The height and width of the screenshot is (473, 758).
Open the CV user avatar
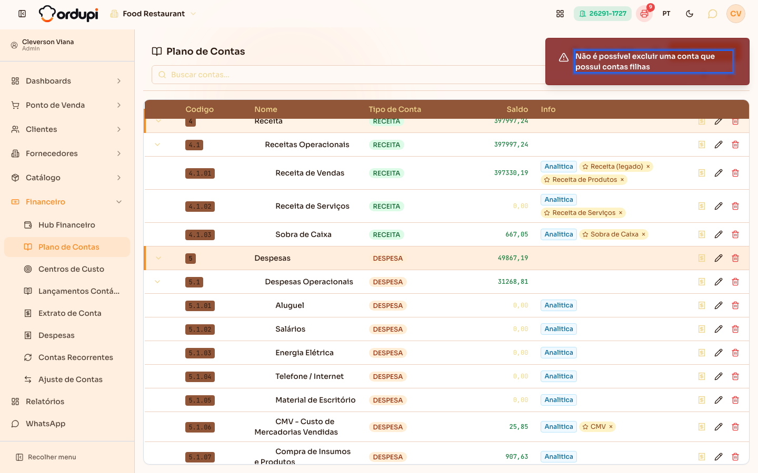(736, 14)
